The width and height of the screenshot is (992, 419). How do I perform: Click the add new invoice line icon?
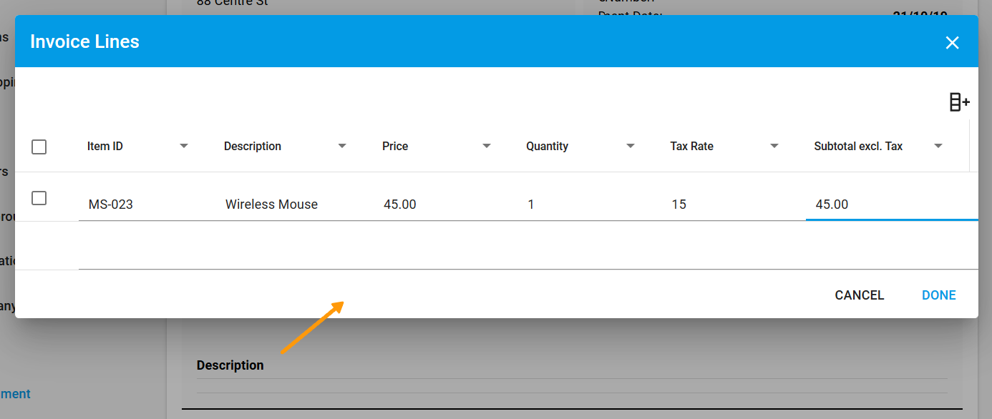click(959, 102)
